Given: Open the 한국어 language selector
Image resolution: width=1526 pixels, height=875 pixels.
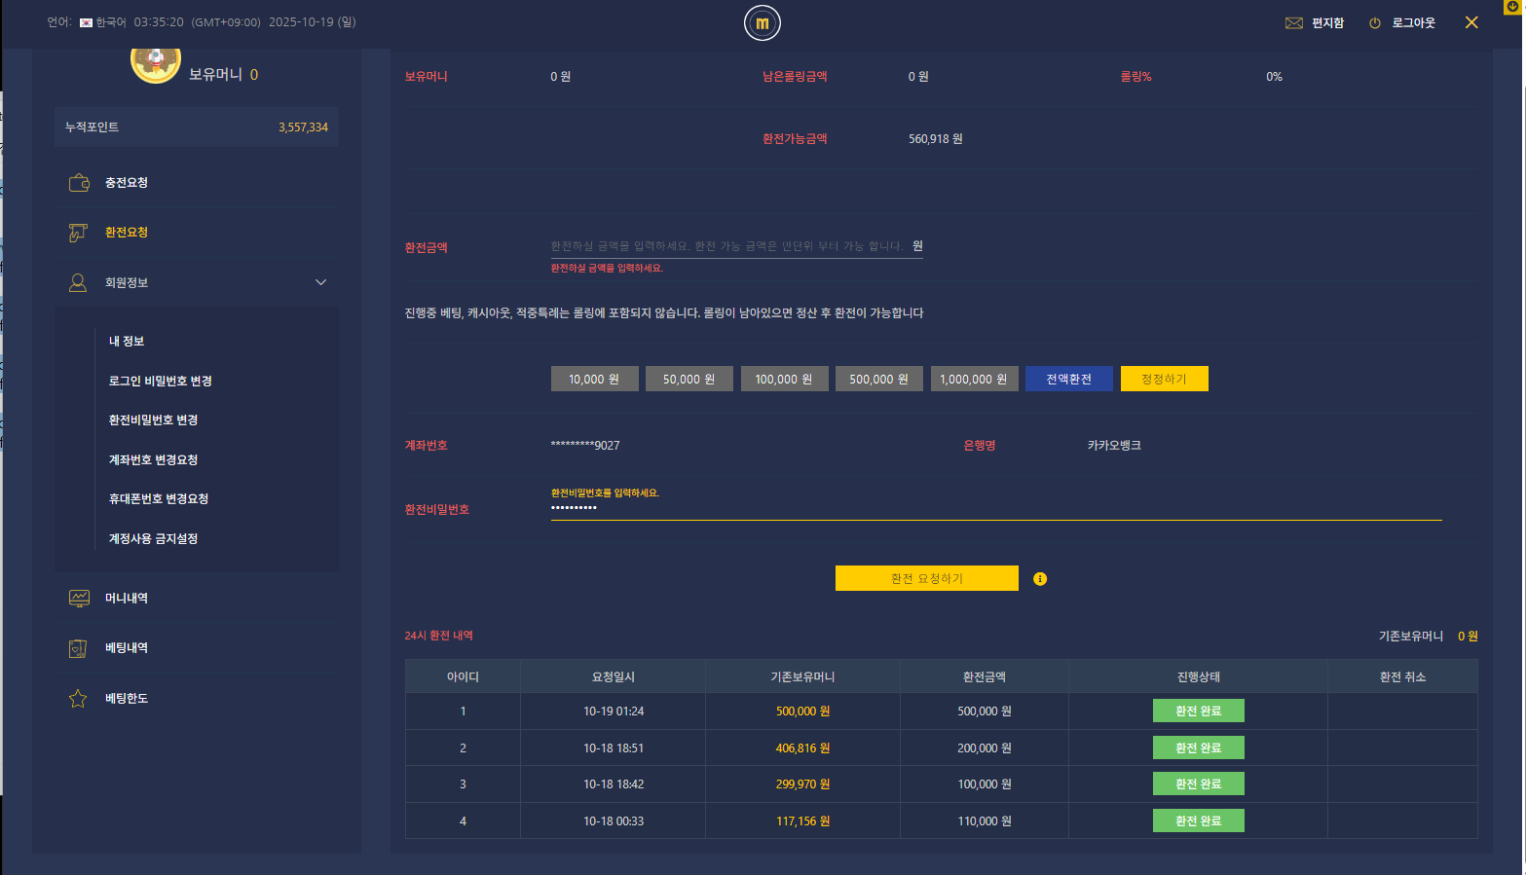Looking at the screenshot, I should [102, 22].
